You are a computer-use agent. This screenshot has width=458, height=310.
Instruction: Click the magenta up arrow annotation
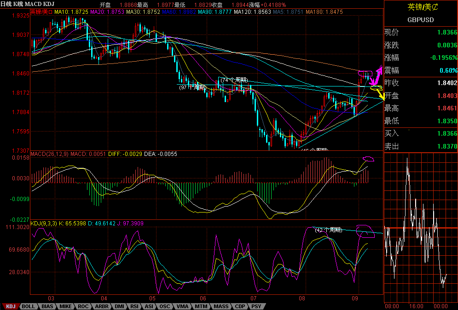[x=378, y=72]
